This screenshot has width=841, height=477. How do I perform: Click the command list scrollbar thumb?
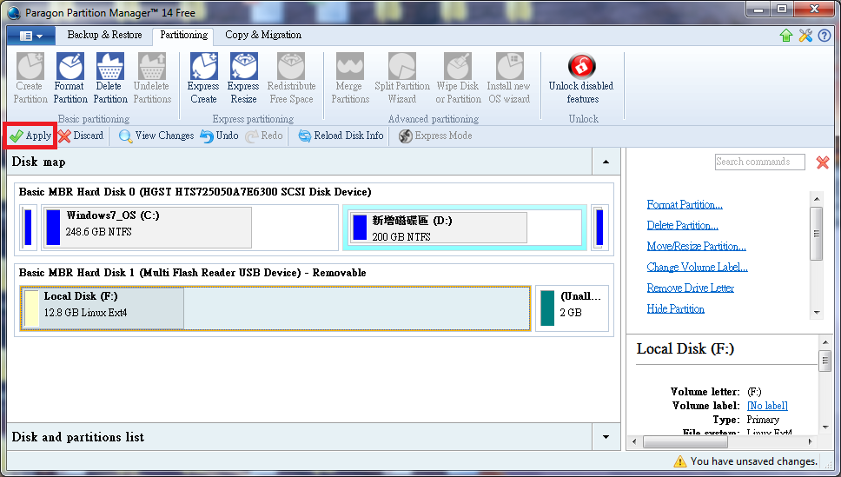tap(817, 234)
